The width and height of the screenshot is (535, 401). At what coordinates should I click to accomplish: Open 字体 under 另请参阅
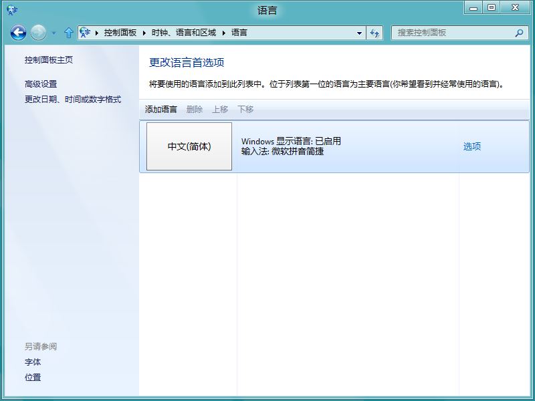point(33,362)
